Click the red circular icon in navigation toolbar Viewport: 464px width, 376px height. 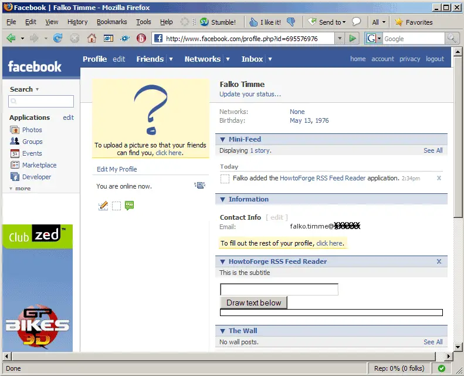(141, 38)
